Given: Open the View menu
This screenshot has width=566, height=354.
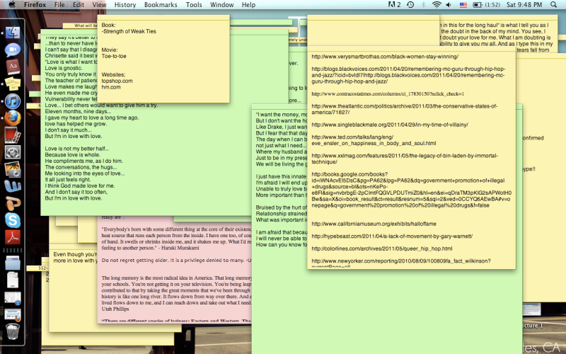Looking at the screenshot, I should click(x=99, y=5).
